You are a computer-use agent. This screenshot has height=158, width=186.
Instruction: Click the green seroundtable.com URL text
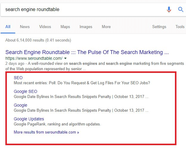(34, 58)
